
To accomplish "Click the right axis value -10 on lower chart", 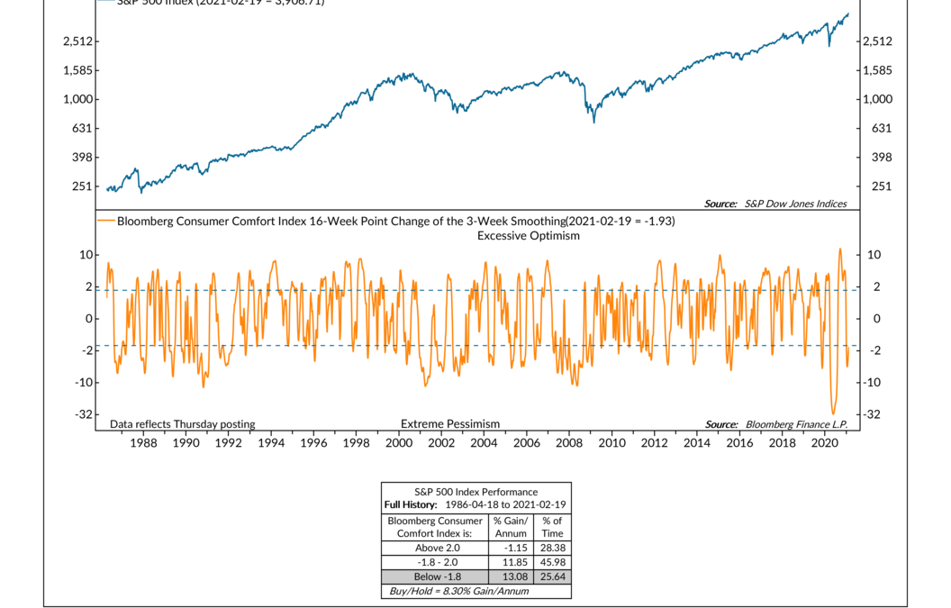I will pos(872,383).
